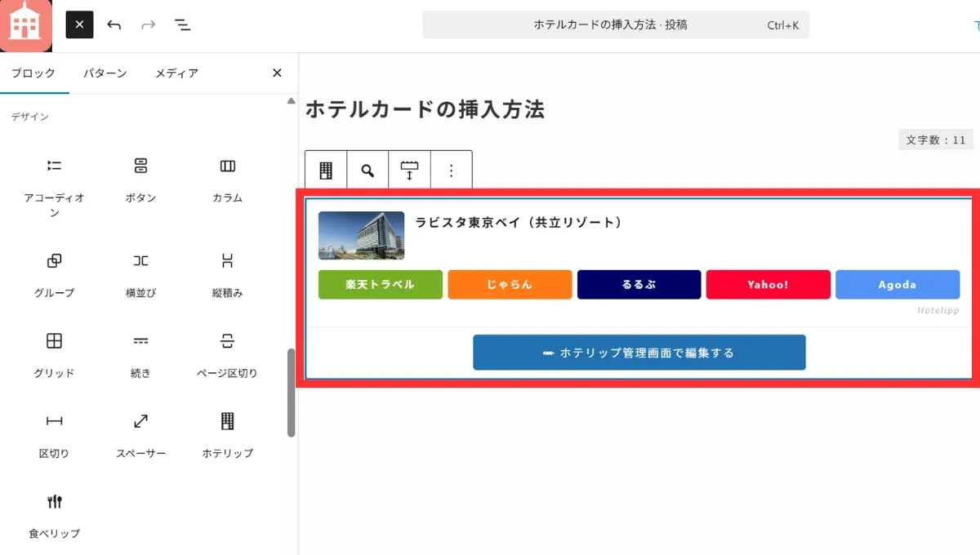Insert the カラム block
Screen dimensions: 980x555
coord(227,180)
